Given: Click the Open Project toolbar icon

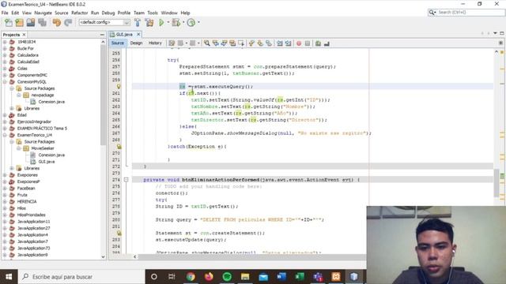Looking at the screenshot, I should [x=31, y=23].
